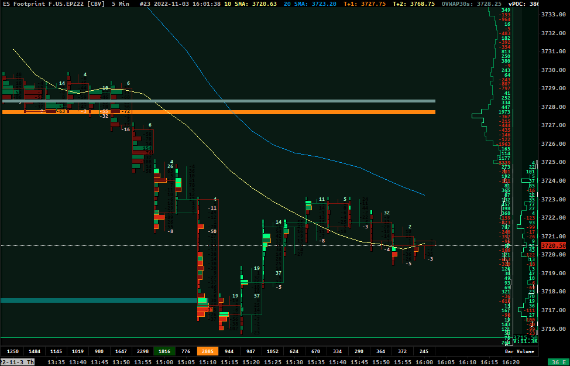
Task: Click bar volume cell 1019
Action: click(x=78, y=351)
